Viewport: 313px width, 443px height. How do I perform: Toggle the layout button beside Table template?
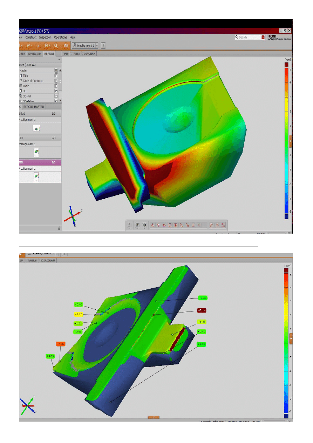pyautogui.click(x=56, y=86)
